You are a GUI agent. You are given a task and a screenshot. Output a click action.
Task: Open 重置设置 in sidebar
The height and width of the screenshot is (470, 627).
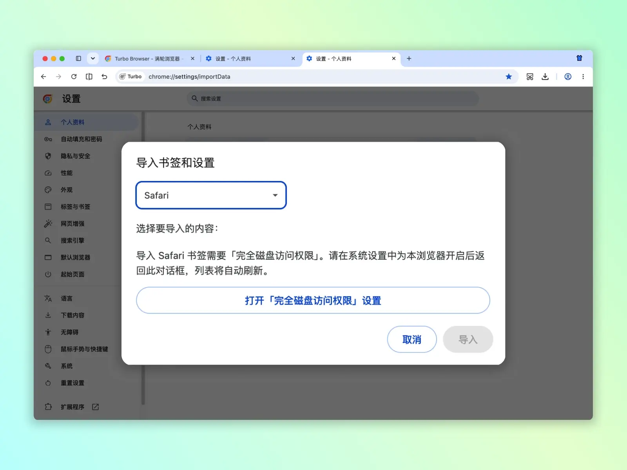(86, 383)
